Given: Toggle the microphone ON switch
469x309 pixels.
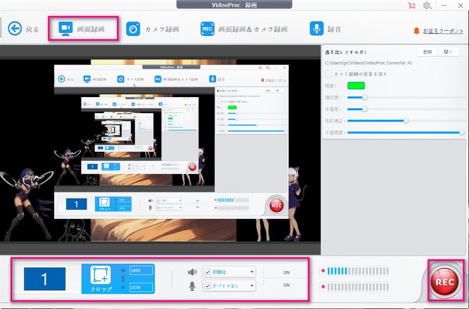Looking at the screenshot, I should coord(286,285).
